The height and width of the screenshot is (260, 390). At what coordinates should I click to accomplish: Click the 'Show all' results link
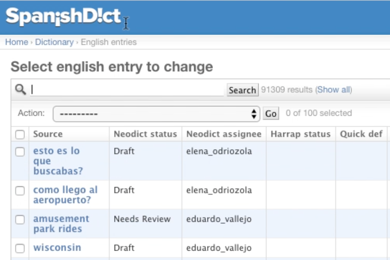click(334, 90)
